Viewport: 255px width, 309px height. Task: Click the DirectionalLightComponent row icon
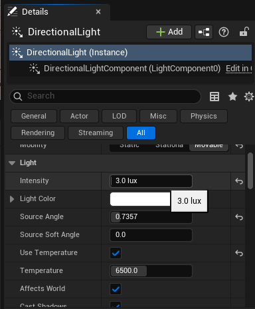[35, 69]
